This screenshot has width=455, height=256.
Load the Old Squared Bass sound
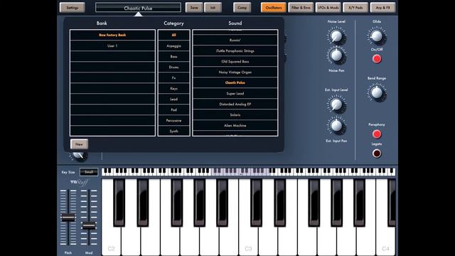coord(235,62)
